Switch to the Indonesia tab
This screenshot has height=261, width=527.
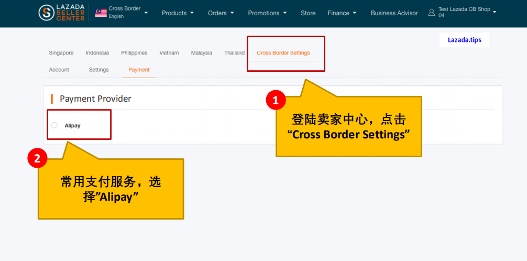[97, 53]
